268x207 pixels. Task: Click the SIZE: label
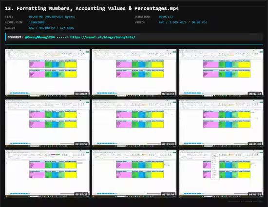point(9,17)
